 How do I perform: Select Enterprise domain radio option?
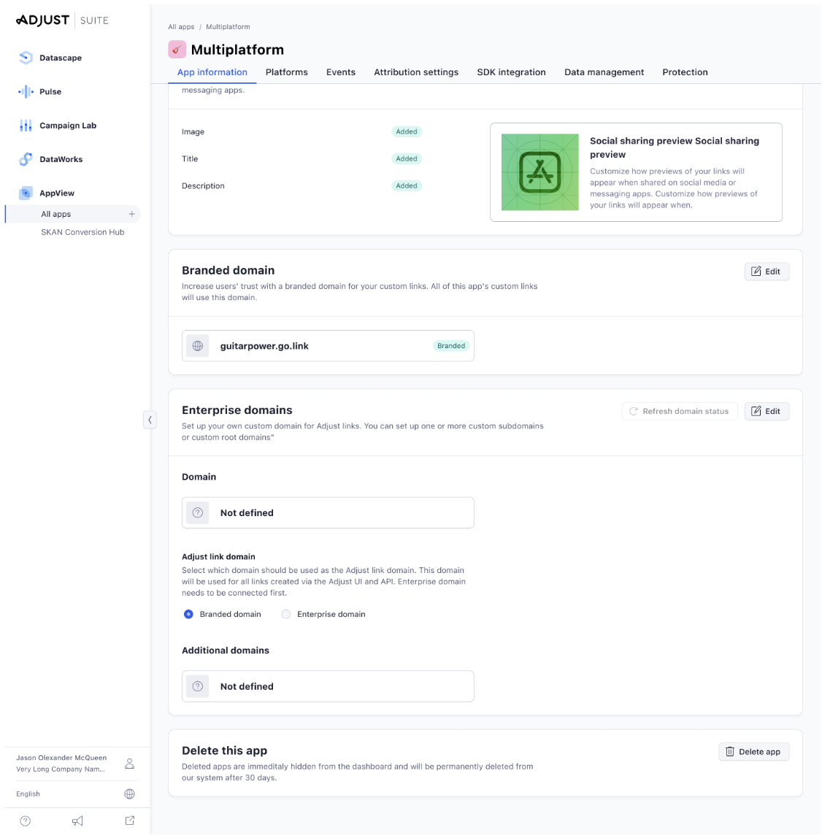click(x=286, y=615)
